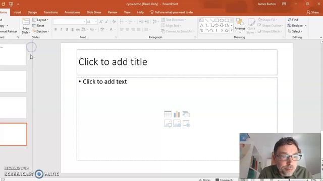Open the Help tab

pyautogui.click(x=140, y=12)
